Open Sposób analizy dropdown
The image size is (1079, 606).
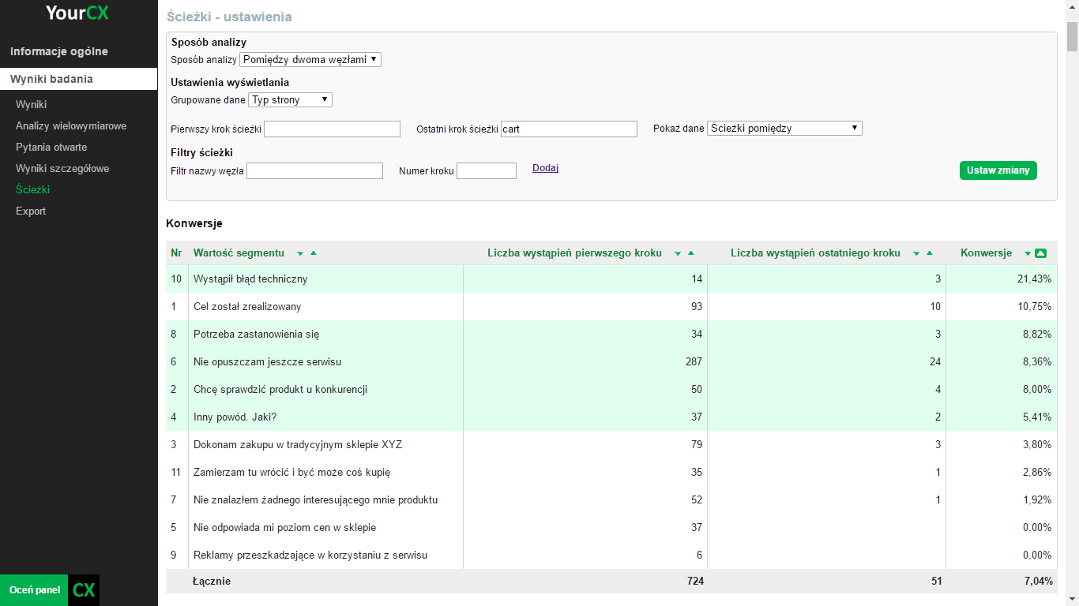click(310, 59)
